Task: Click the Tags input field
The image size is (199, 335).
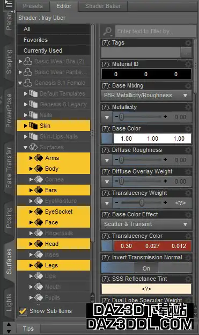Action: (141, 53)
